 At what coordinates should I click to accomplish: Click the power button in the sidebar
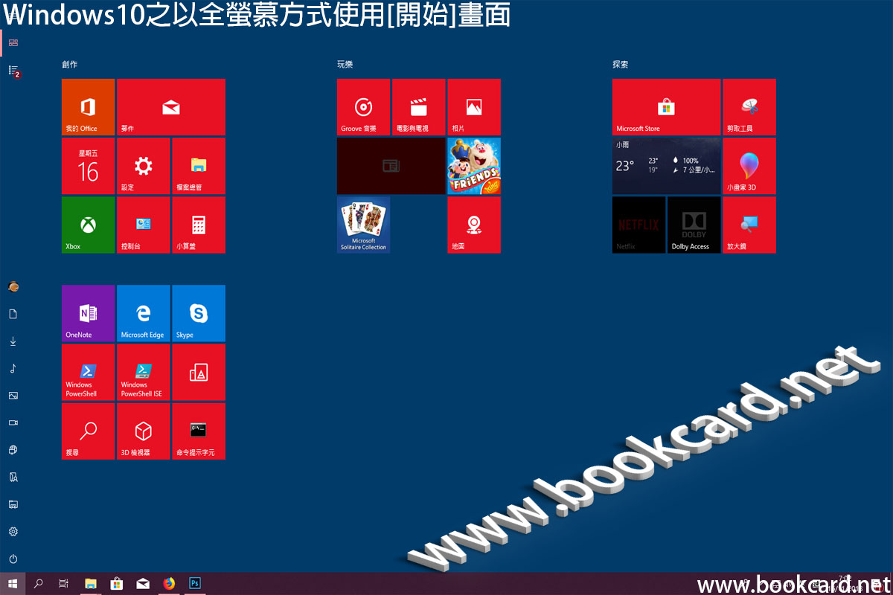(x=13, y=559)
